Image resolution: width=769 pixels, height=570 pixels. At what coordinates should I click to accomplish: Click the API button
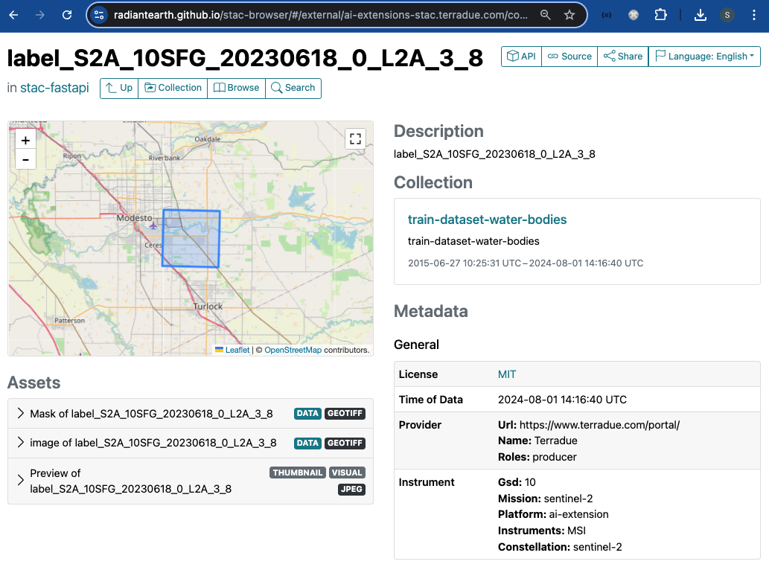tap(521, 57)
